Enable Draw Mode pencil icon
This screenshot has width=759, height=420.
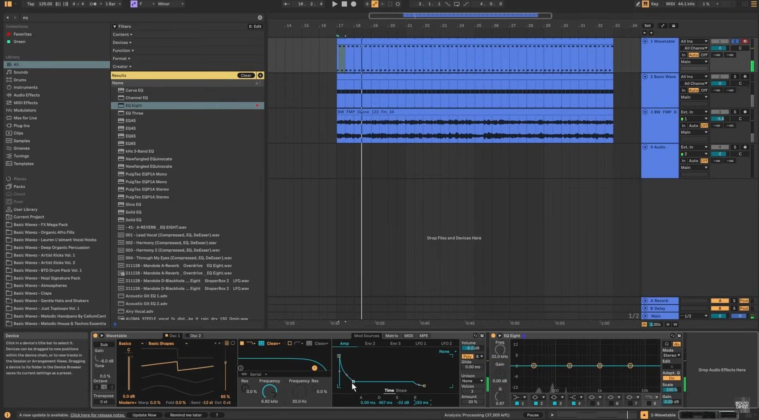638,4
